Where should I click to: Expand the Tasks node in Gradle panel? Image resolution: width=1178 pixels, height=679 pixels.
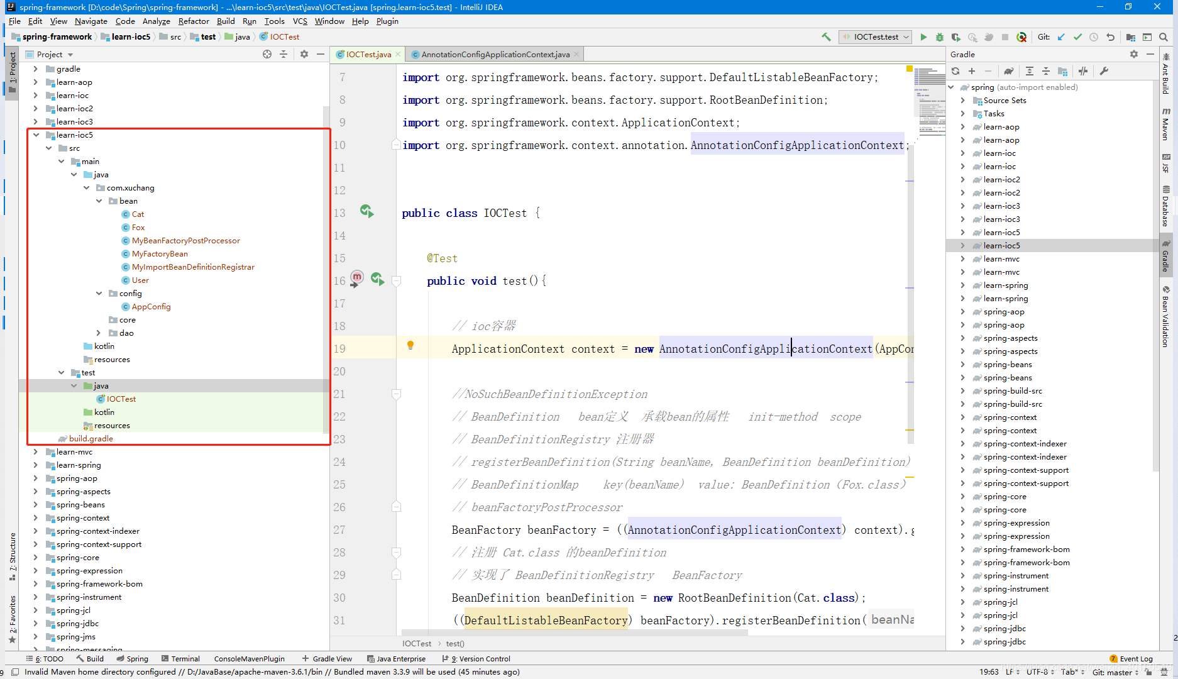(x=962, y=114)
